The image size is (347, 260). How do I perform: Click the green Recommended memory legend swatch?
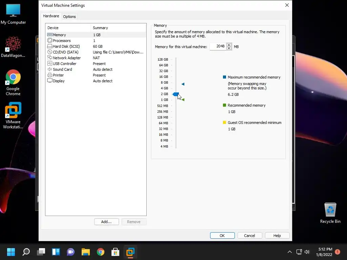(x=224, y=105)
